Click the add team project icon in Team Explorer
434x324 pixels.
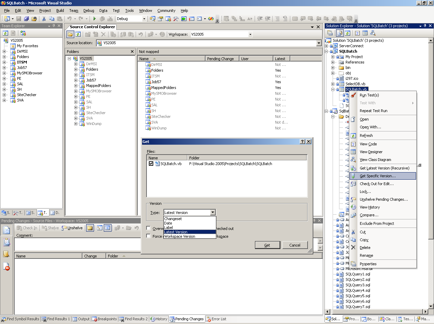pos(23,33)
